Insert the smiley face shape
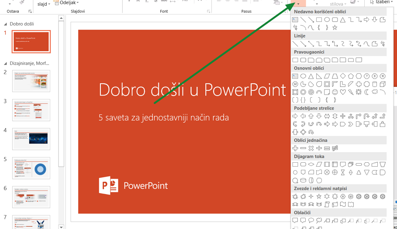The image size is (397, 229). pos(335,92)
